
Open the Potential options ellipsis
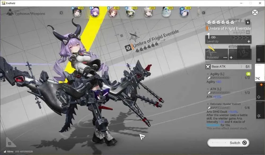tap(225, 58)
